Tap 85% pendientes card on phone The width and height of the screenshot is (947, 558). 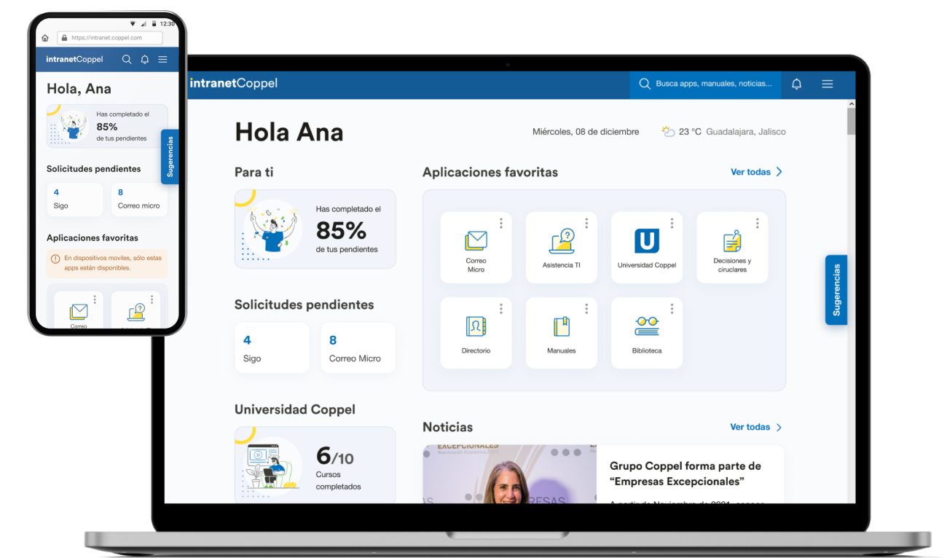pyautogui.click(x=107, y=126)
